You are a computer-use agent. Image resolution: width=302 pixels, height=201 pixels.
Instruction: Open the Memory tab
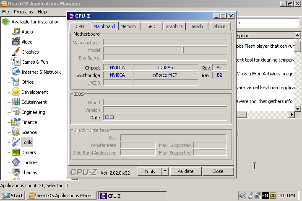[x=128, y=26]
